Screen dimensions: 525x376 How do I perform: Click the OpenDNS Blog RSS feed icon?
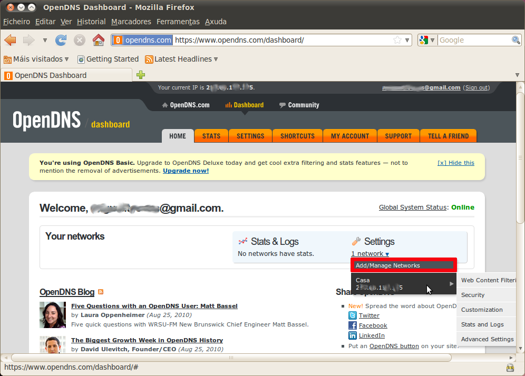click(101, 292)
